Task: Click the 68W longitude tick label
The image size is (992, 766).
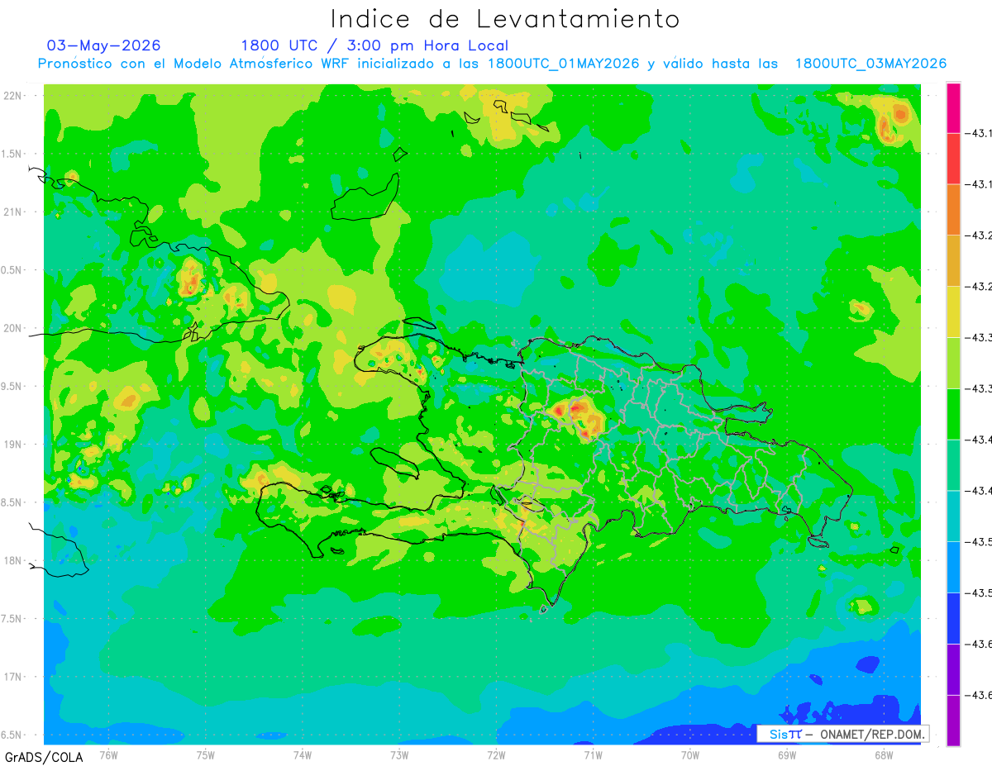Action: pos(883,754)
